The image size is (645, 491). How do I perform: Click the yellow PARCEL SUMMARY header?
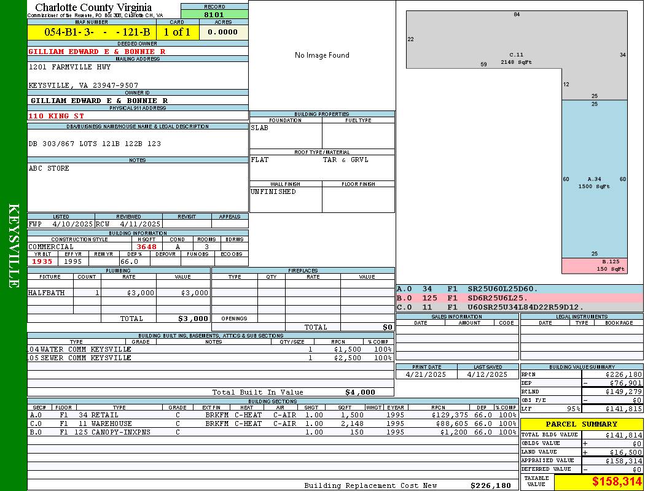[x=581, y=424]
